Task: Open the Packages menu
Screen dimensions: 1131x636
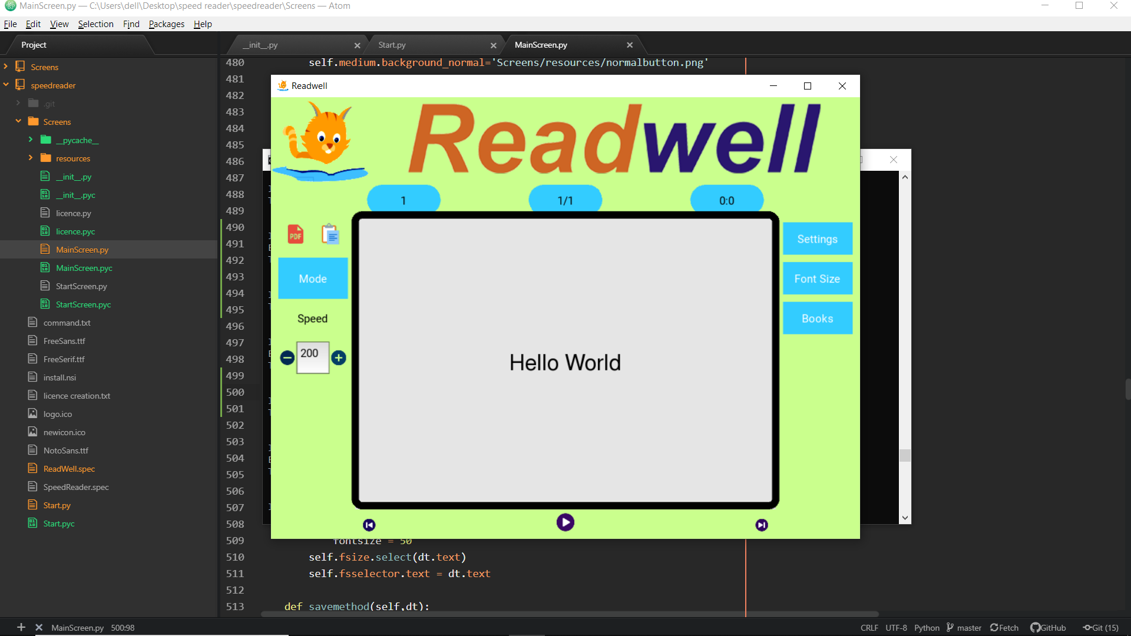Action: 166,24
